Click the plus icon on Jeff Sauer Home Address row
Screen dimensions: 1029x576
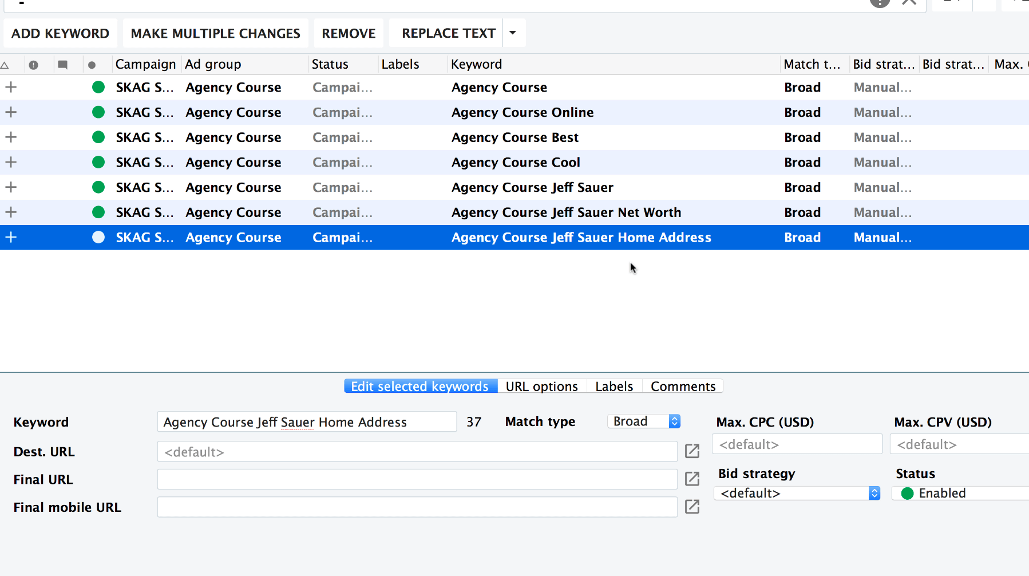11,237
